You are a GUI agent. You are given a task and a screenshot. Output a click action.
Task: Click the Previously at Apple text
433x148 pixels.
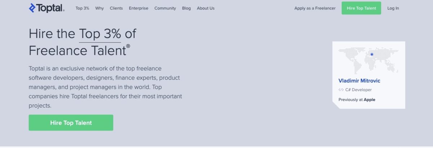coord(357,100)
